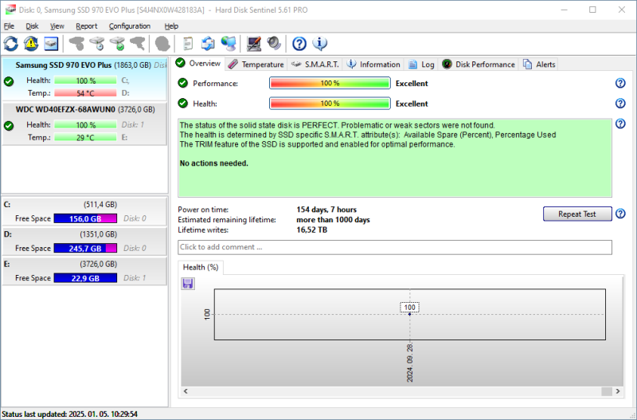This screenshot has width=637, height=420.
Task: Open the Report menu
Action: tap(87, 26)
